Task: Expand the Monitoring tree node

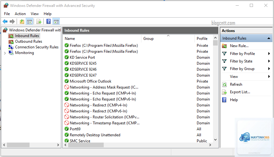Action: pyautogui.click(x=5, y=53)
